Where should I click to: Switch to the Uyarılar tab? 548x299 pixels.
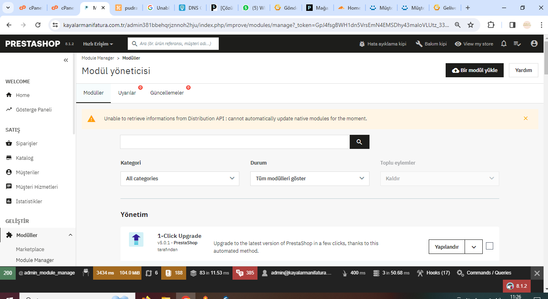pyautogui.click(x=127, y=93)
